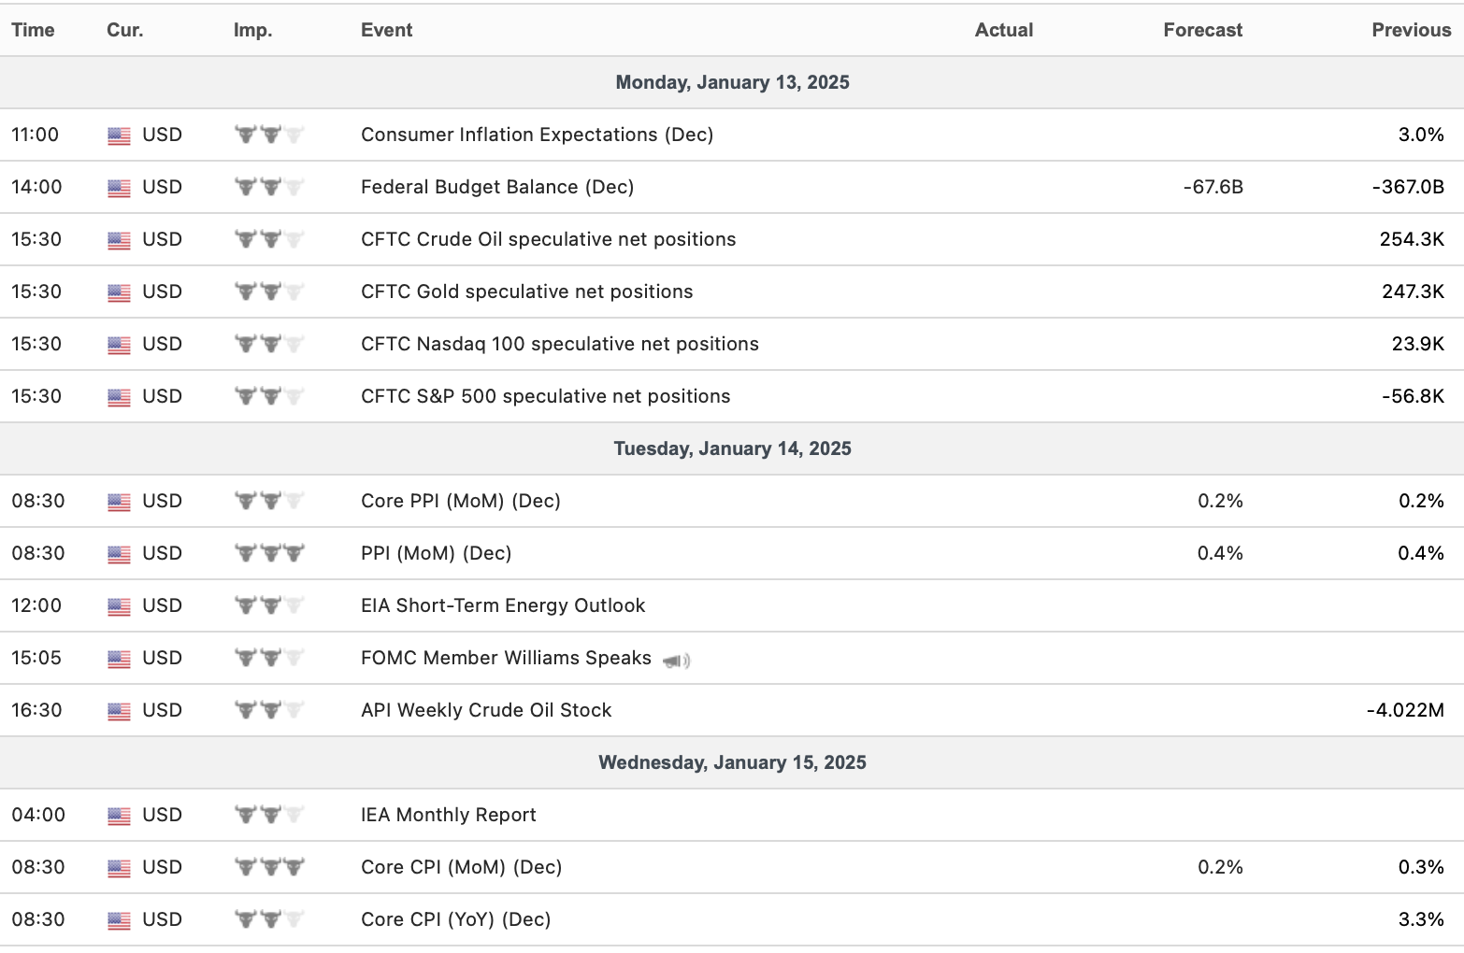The width and height of the screenshot is (1464, 953).
Task: Click the Time column header
Action: coord(33,30)
